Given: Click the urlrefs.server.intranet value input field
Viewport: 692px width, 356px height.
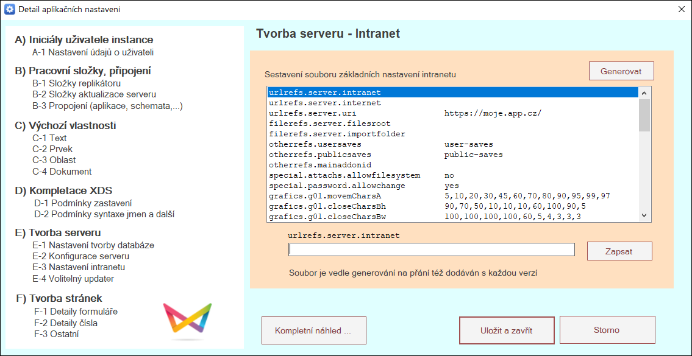Looking at the screenshot, I should [431, 250].
